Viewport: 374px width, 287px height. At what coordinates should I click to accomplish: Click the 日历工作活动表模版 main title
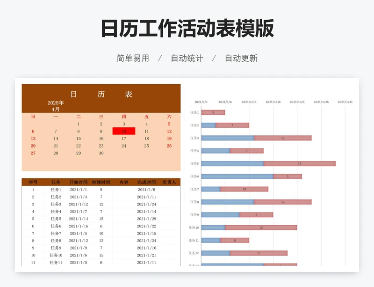point(187,29)
